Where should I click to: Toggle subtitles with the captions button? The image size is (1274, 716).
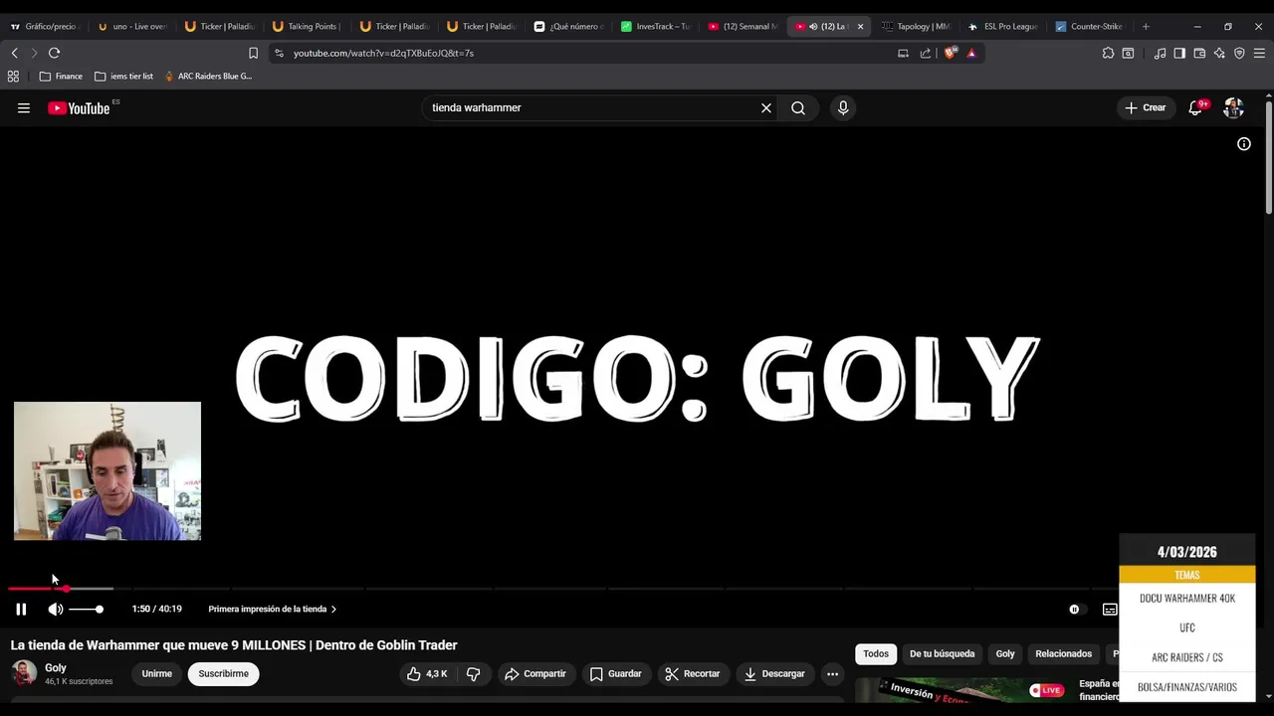coord(1110,610)
